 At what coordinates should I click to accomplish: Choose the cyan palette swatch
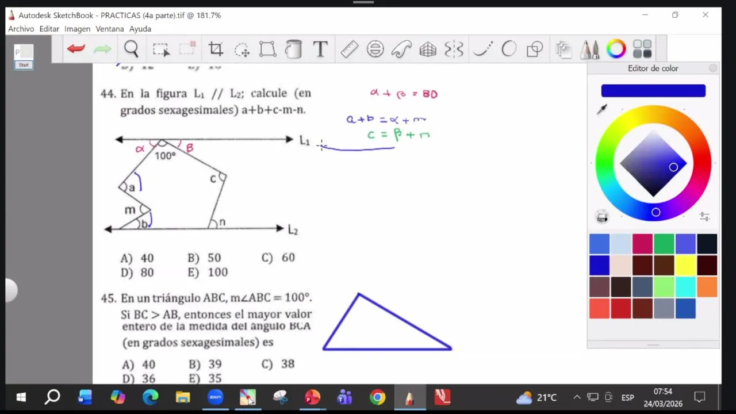(x=685, y=287)
